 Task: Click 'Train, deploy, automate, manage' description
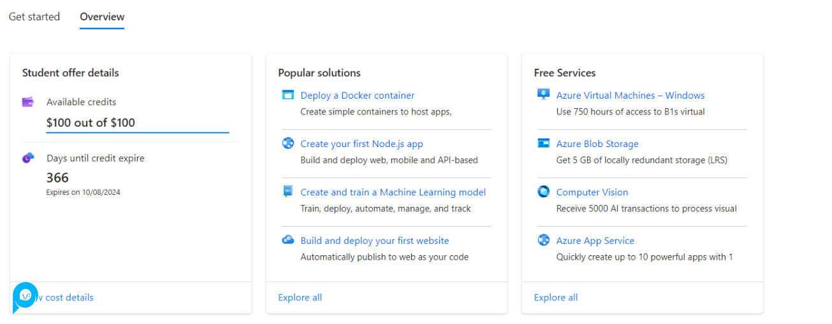(386, 208)
